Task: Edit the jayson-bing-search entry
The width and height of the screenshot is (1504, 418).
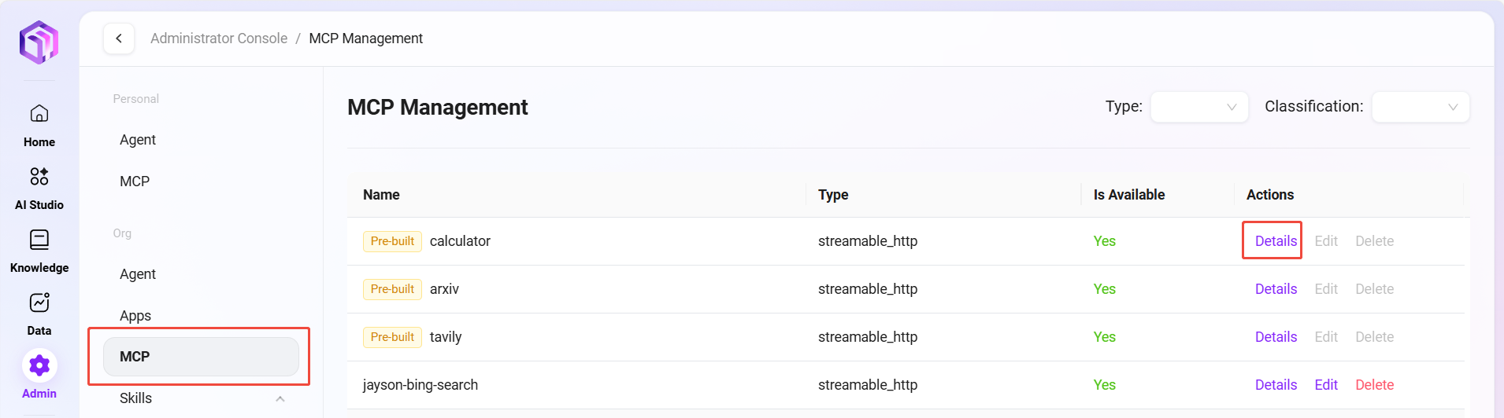Action: coord(1326,385)
